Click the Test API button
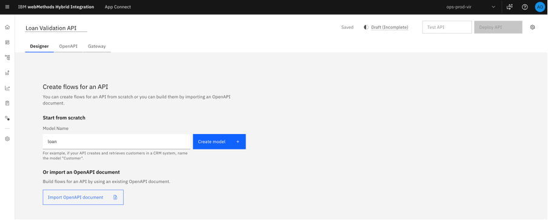548x220 pixels. click(447, 27)
